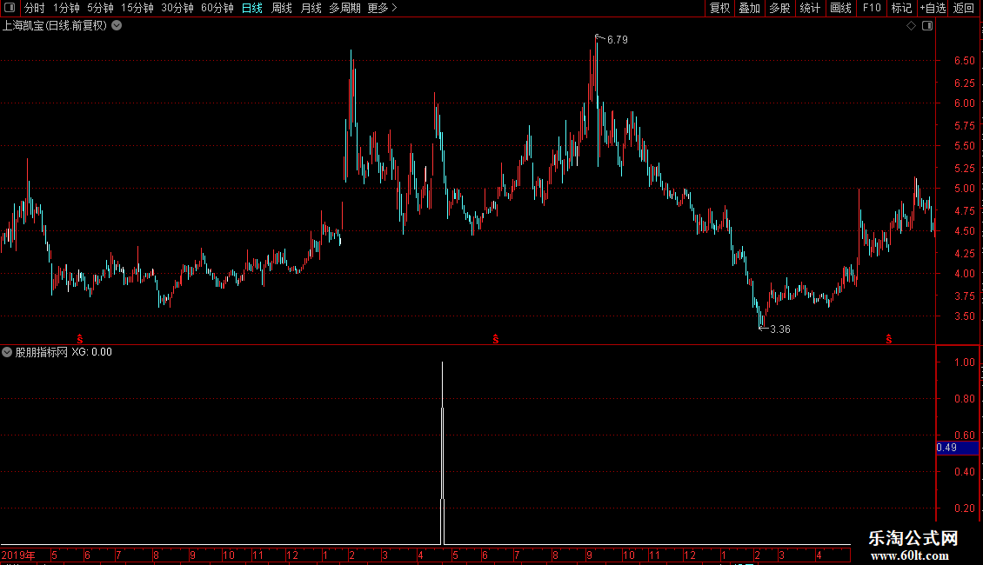This screenshot has width=983, height=565.
Task: Click the panel layout icon at top-left
Action: (x=10, y=8)
